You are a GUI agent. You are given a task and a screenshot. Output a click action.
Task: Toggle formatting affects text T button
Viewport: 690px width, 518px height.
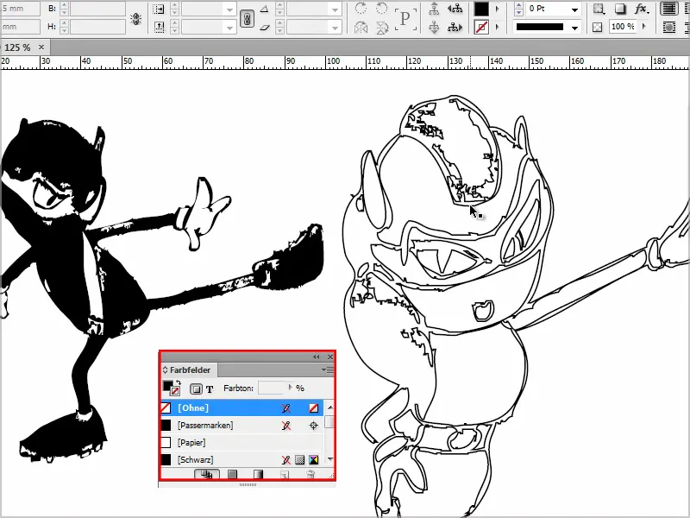click(210, 389)
